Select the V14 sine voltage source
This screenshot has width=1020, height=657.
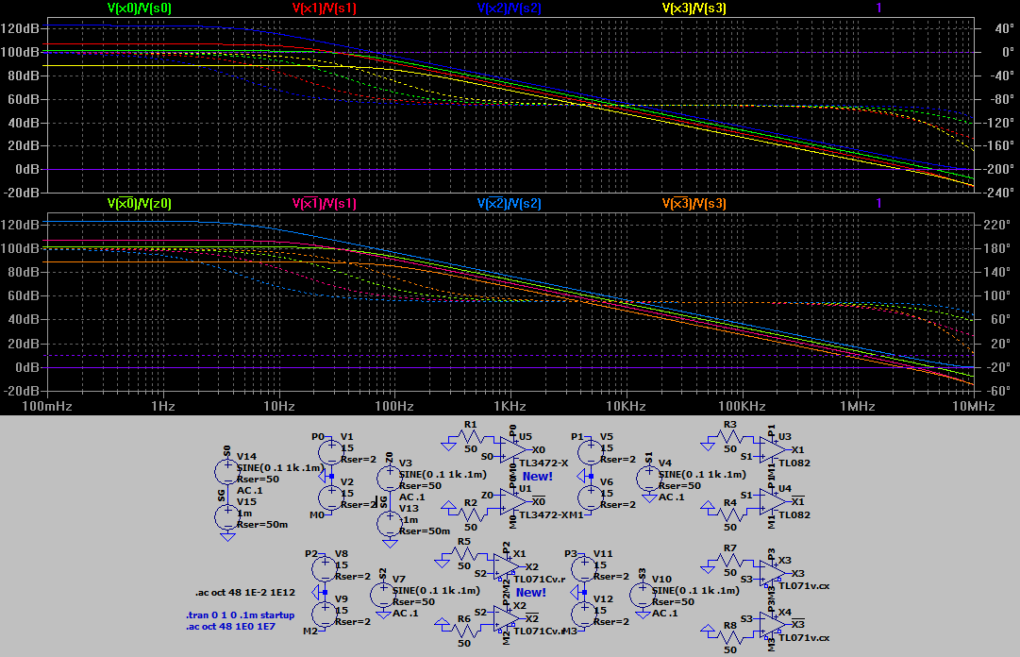point(227,468)
